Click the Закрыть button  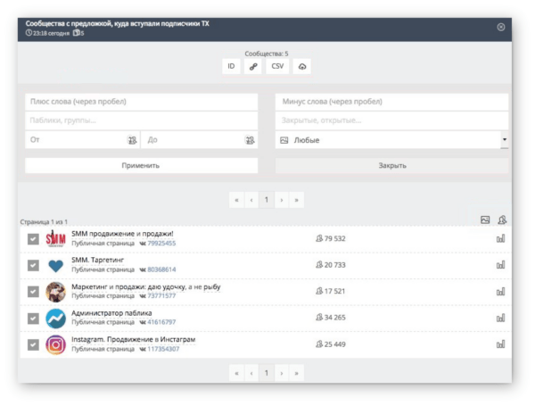pyautogui.click(x=391, y=166)
